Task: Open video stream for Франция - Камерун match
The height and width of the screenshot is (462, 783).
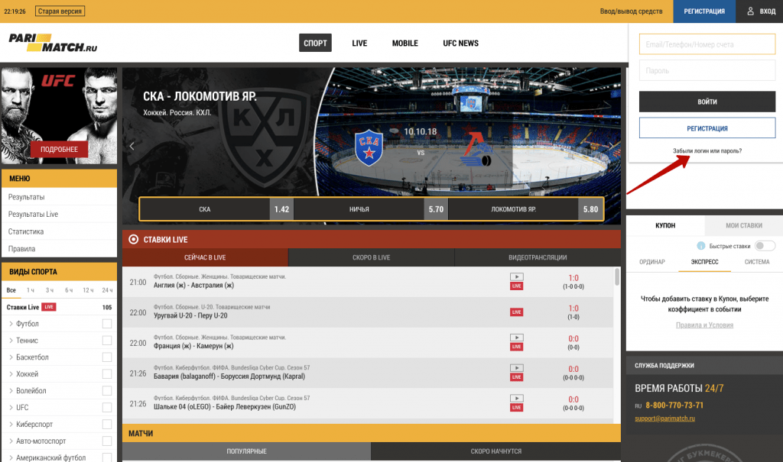Action: (x=516, y=338)
